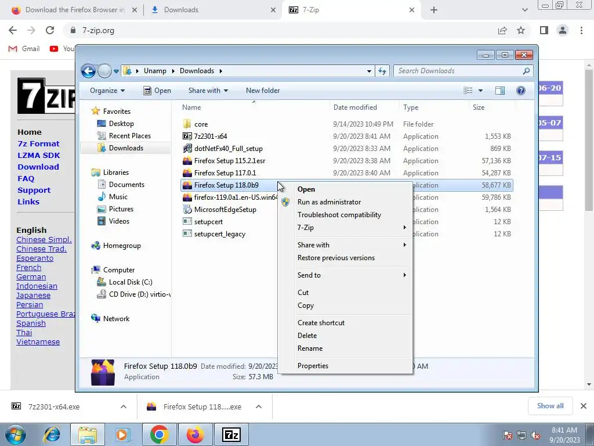Select Documents library in navigation pane
This screenshot has height=446, width=594.
pos(126,184)
